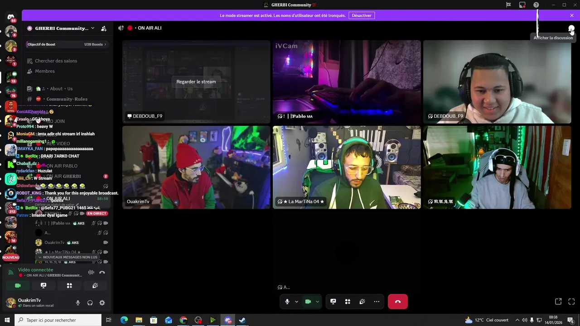Open the server avatar with badge 3
Image resolution: width=580 pixels, height=326 pixels.
pyautogui.click(x=11, y=46)
